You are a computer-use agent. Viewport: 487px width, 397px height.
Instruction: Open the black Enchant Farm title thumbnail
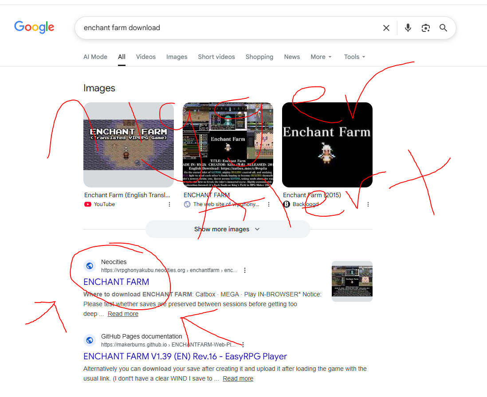(327, 145)
